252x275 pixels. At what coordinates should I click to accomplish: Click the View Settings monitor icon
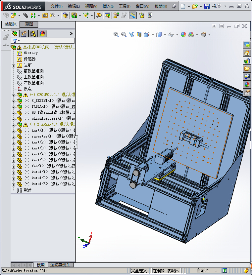[x=203, y=34]
